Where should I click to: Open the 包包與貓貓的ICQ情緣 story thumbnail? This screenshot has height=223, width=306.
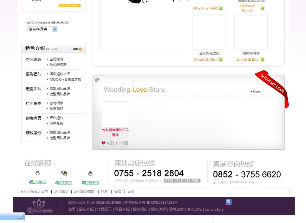coord(115,114)
